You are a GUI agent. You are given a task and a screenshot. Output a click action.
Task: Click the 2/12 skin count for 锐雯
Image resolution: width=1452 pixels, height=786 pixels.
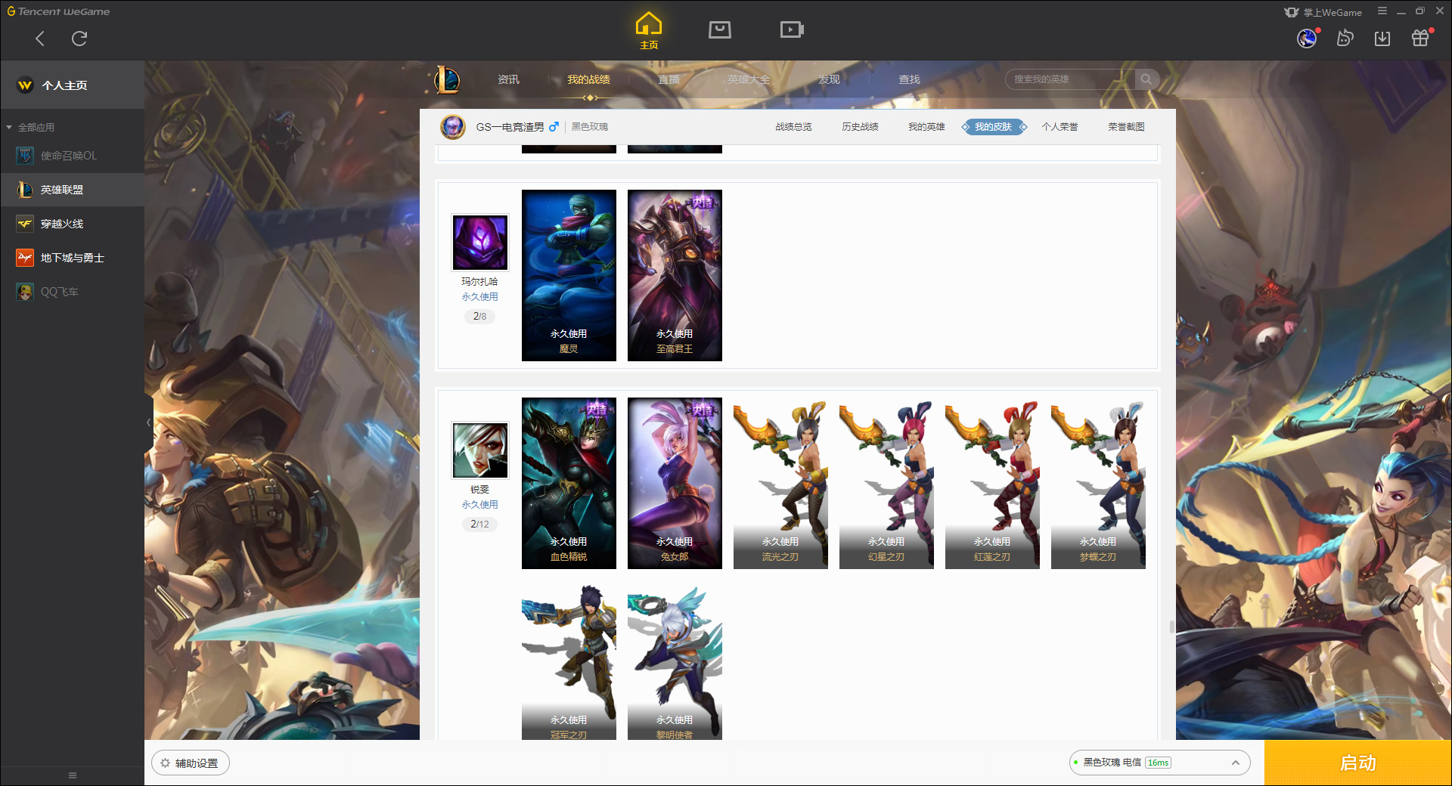479,524
